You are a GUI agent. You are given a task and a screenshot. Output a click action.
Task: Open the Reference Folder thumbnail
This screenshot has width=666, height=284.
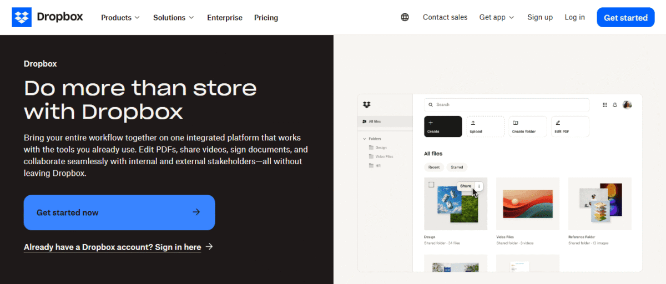(600, 204)
